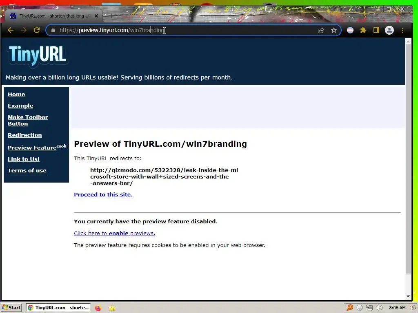Open the Example sidebar link
Screen dimensions: 418x313
20,106
